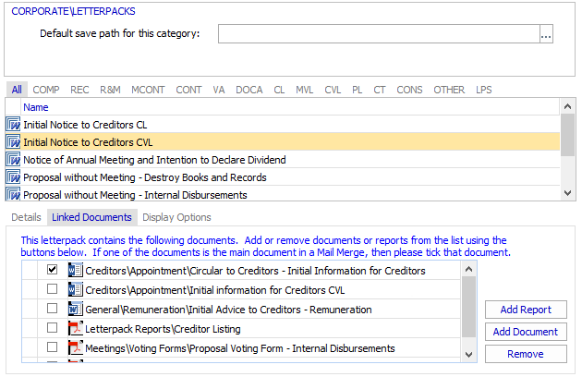Click Word icon for Initial Advice to Creditors - Remuneration

coord(75,310)
